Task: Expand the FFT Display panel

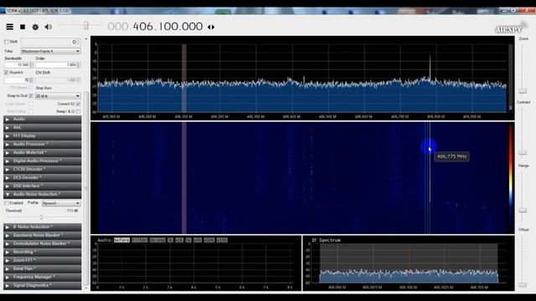Action: 43,135
